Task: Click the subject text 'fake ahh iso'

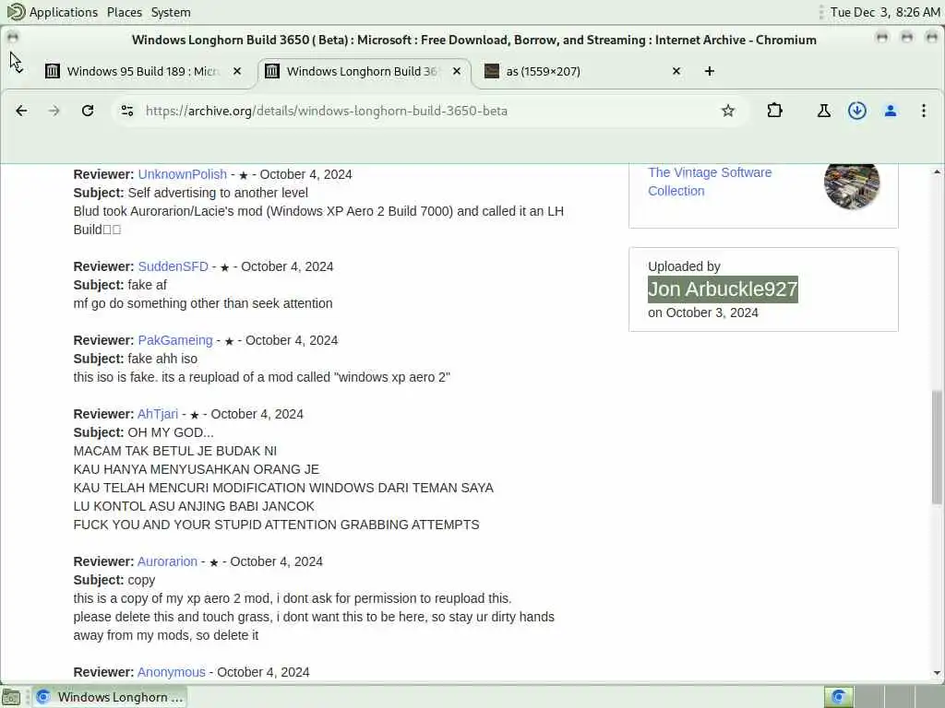Action: (162, 359)
